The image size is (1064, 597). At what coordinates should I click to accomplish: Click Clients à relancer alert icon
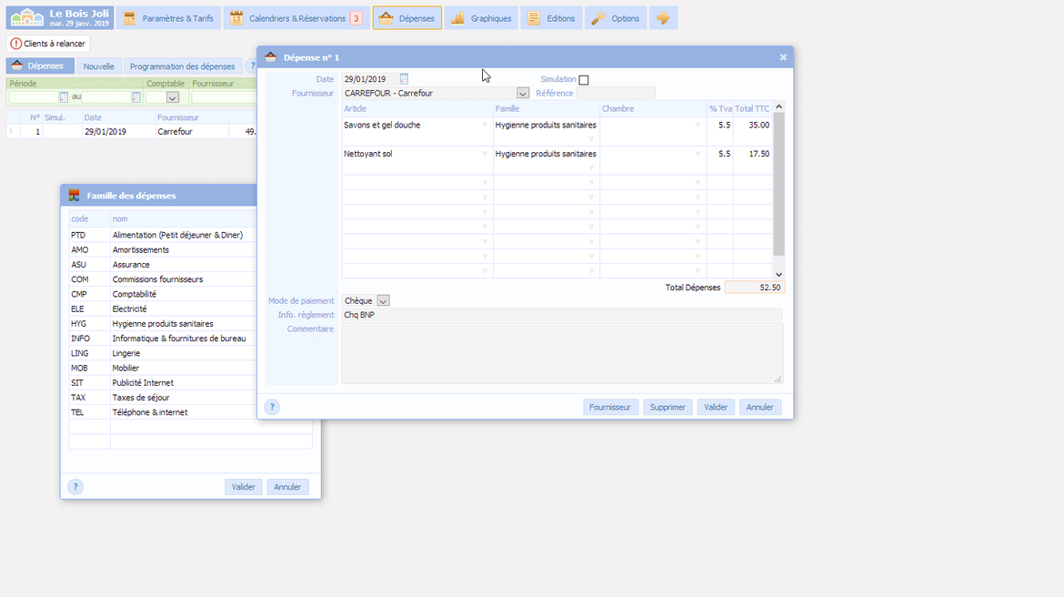pos(16,44)
